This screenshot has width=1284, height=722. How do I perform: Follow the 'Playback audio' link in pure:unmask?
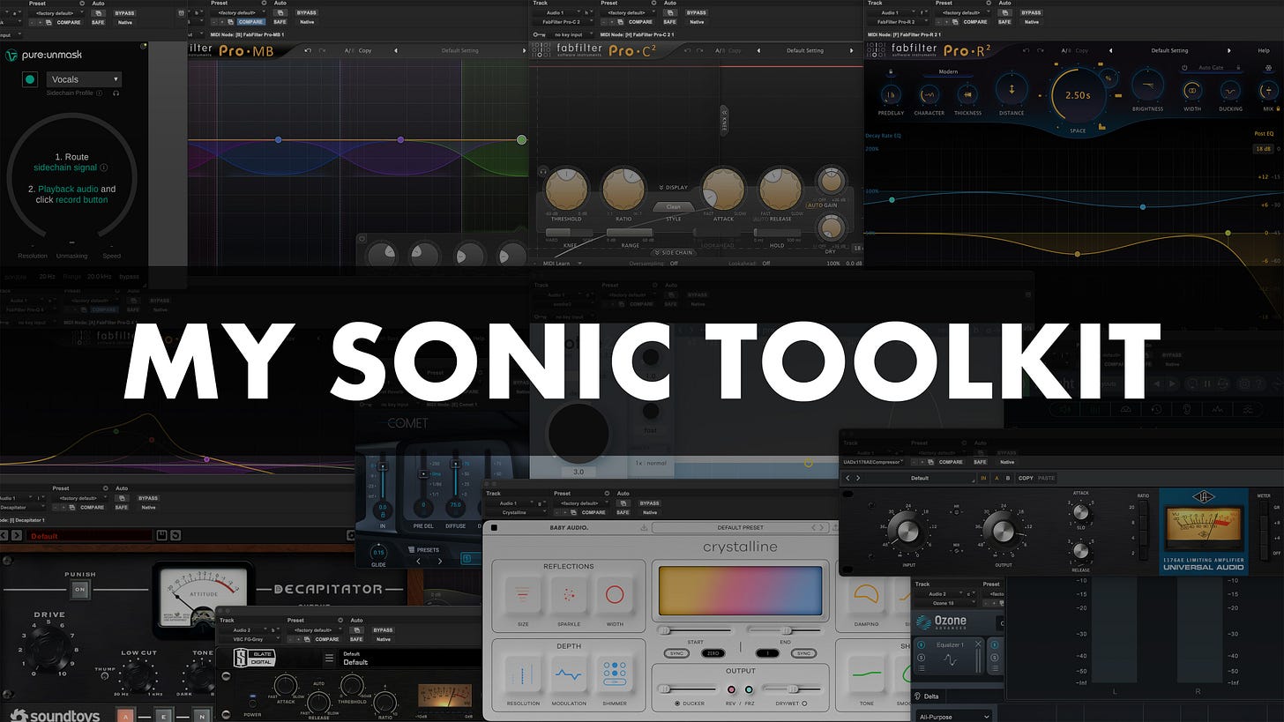point(68,189)
